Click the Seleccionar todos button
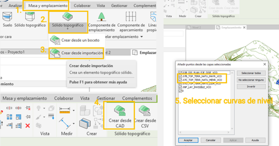The height and width of the screenshot is (146, 279). tap(251, 73)
